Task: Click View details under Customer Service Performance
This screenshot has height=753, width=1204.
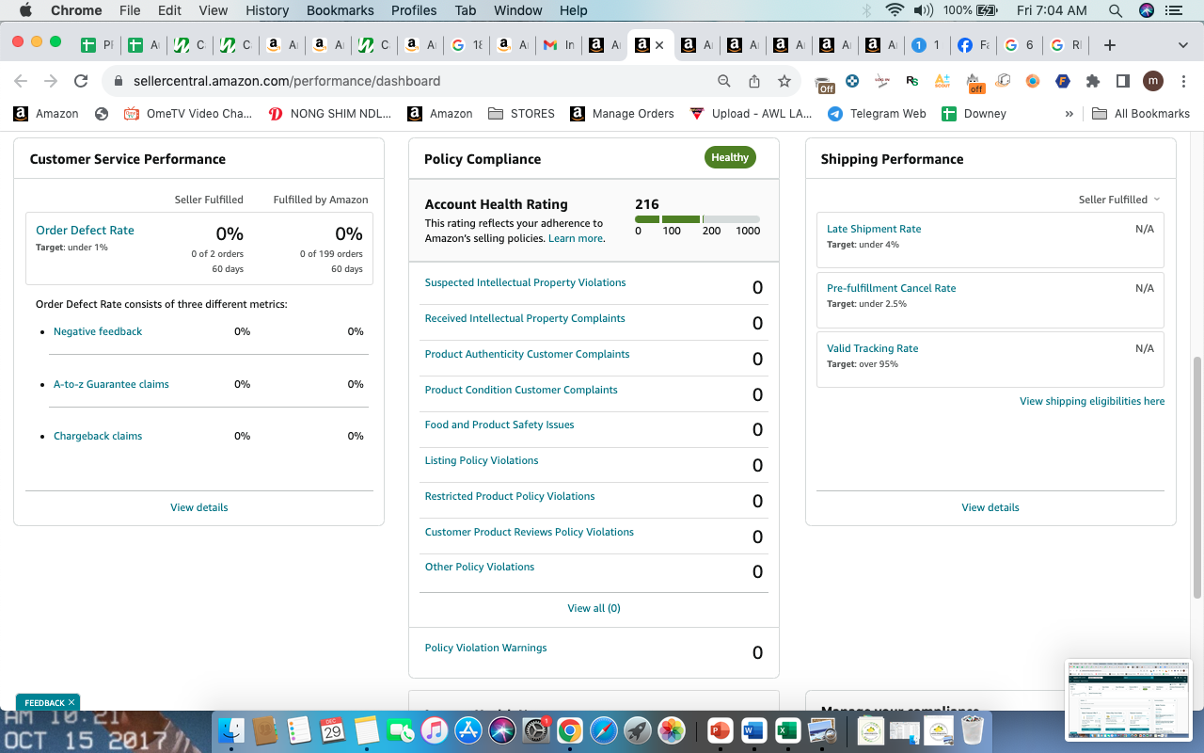Action: pyautogui.click(x=198, y=507)
